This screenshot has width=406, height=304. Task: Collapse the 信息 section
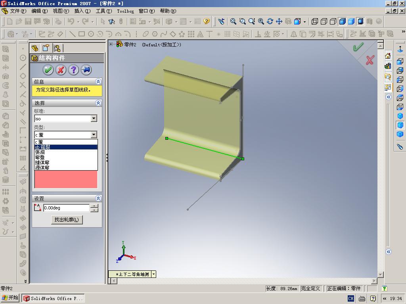pos(98,82)
